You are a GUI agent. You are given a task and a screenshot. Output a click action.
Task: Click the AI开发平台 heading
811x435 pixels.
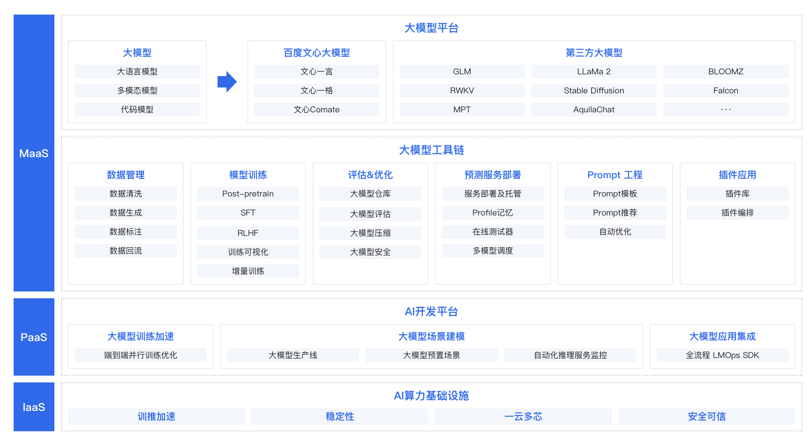[432, 311]
